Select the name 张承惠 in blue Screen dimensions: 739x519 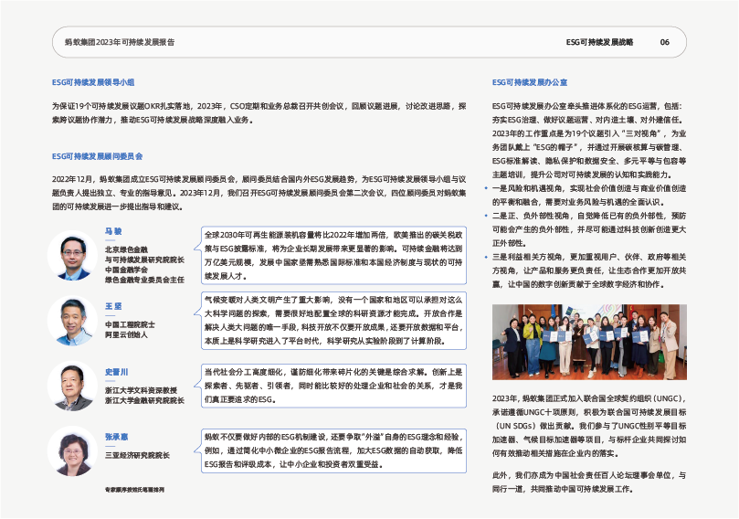coord(116,437)
